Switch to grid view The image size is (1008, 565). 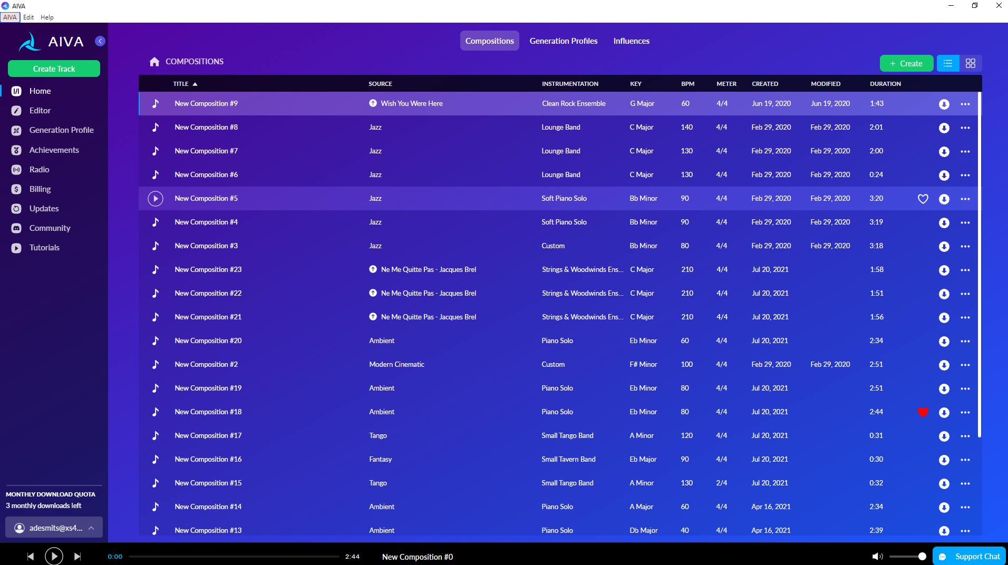(971, 63)
